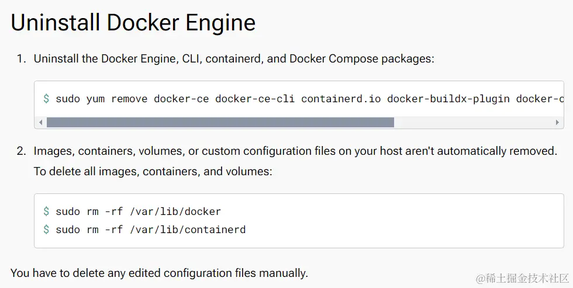Viewport: 573px width, 288px height.
Task: Click the dollar prompt before sudo yum remove
Action: [x=46, y=99]
